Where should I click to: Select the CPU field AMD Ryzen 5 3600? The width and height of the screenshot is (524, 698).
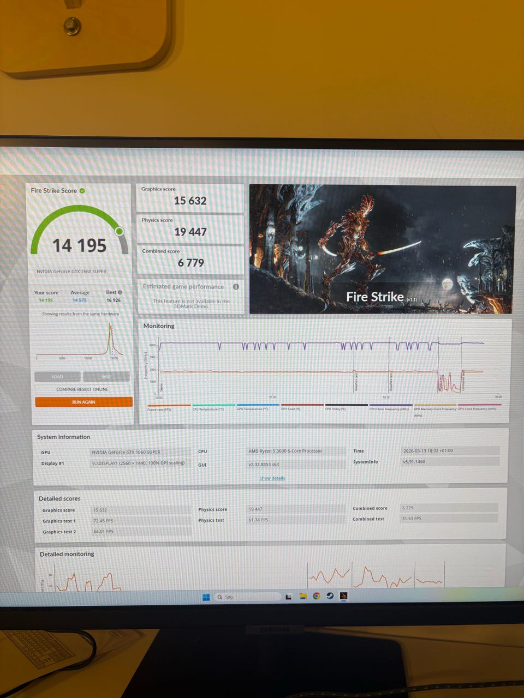[x=296, y=451]
